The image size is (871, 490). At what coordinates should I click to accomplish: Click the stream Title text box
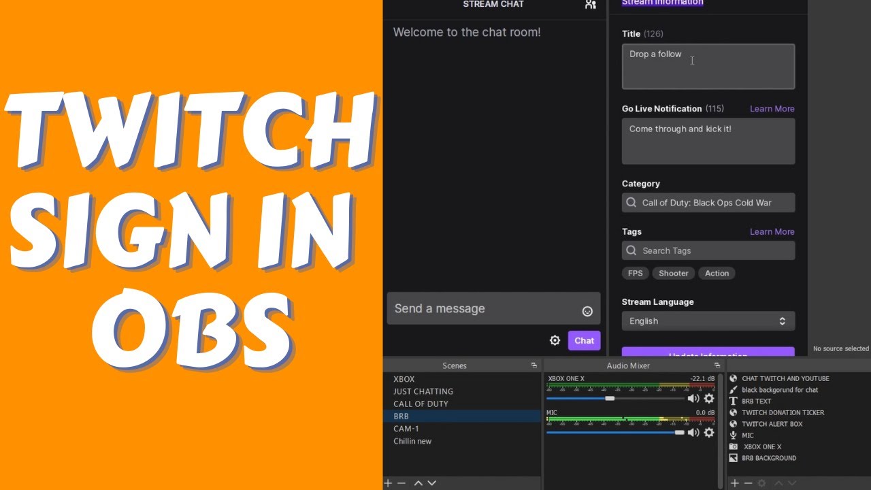(708, 67)
